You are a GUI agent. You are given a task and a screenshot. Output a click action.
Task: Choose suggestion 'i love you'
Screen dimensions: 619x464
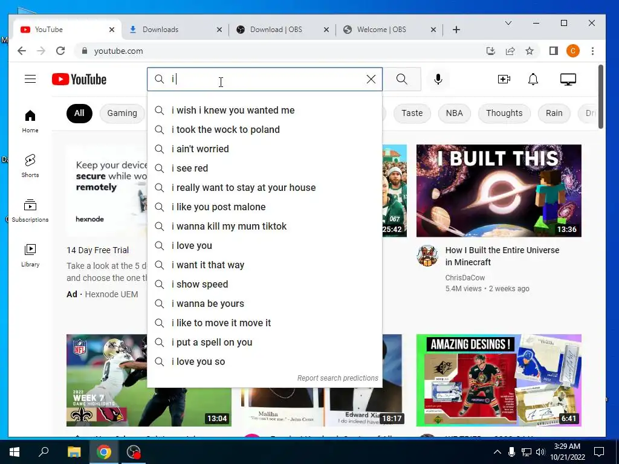pos(265,246)
